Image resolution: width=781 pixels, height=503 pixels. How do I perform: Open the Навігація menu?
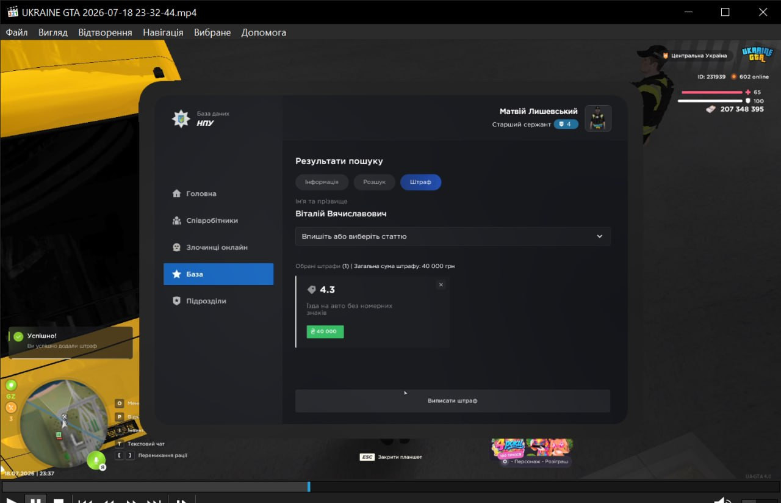(x=163, y=32)
